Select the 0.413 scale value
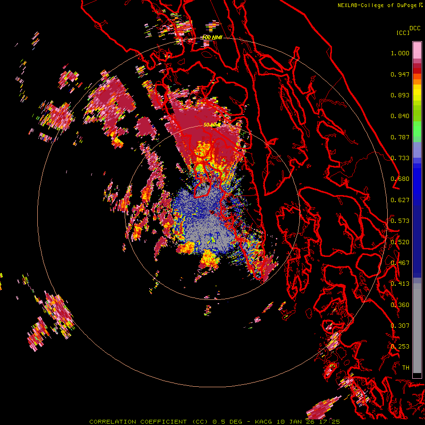This screenshot has width=425, height=425. pyautogui.click(x=400, y=284)
